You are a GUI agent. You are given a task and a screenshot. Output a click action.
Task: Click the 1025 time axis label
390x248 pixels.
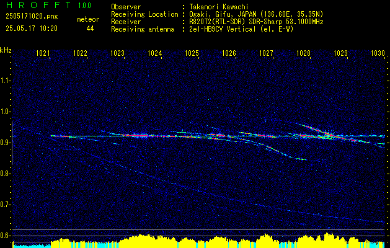192,53
